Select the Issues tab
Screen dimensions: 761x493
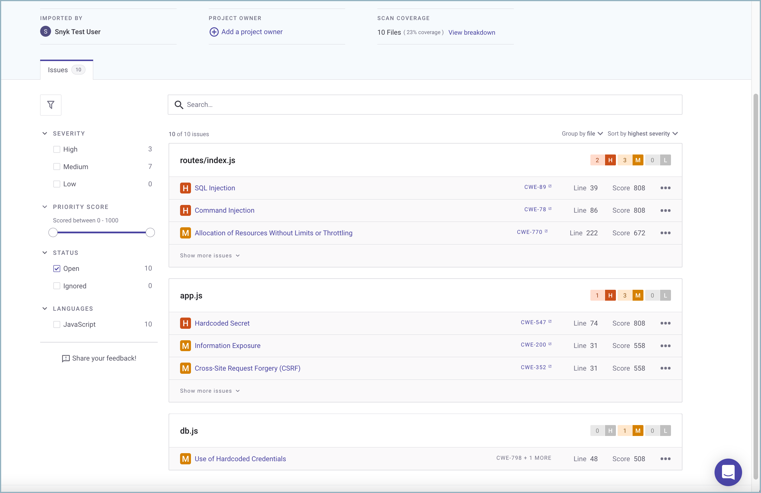pyautogui.click(x=66, y=70)
